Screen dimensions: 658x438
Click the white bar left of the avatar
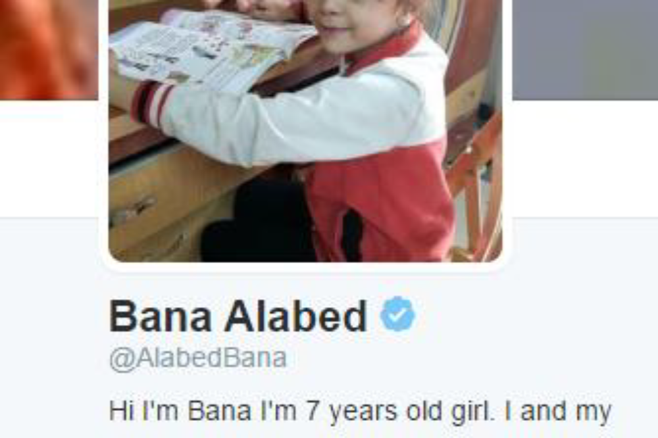(x=49, y=158)
